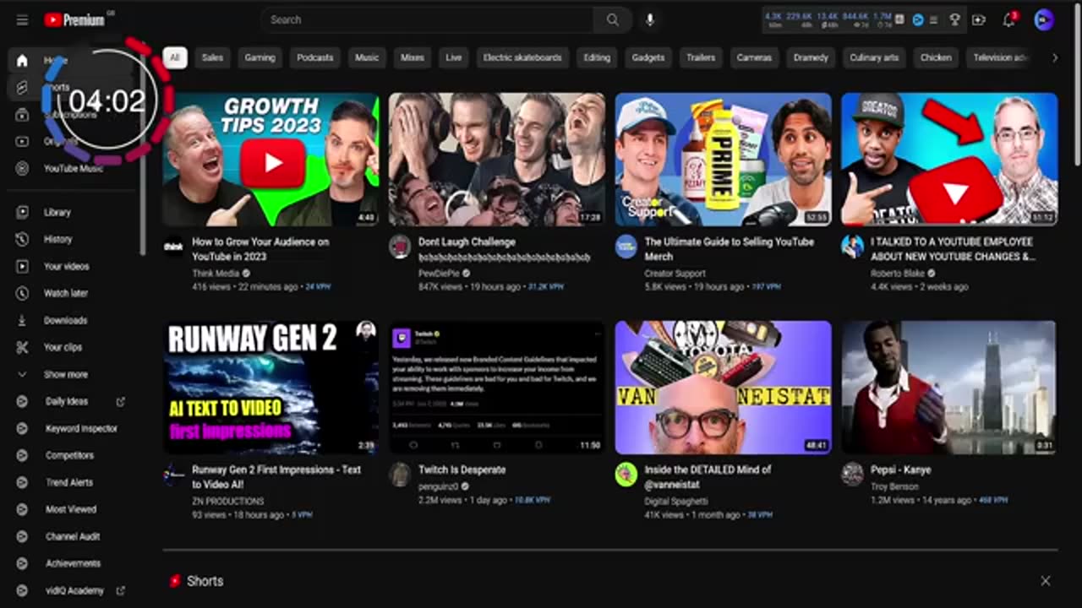Select the Sales filter chip
Image resolution: width=1082 pixels, height=608 pixels.
pyautogui.click(x=212, y=57)
